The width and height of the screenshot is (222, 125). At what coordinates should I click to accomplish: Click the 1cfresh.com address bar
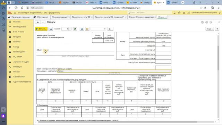pyautogui.click(x=37, y=8)
